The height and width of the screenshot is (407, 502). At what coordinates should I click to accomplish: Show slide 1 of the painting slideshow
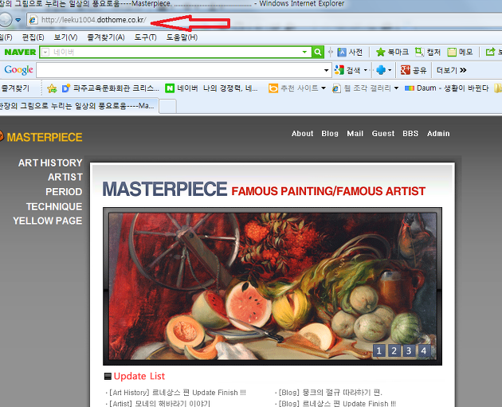tap(379, 350)
